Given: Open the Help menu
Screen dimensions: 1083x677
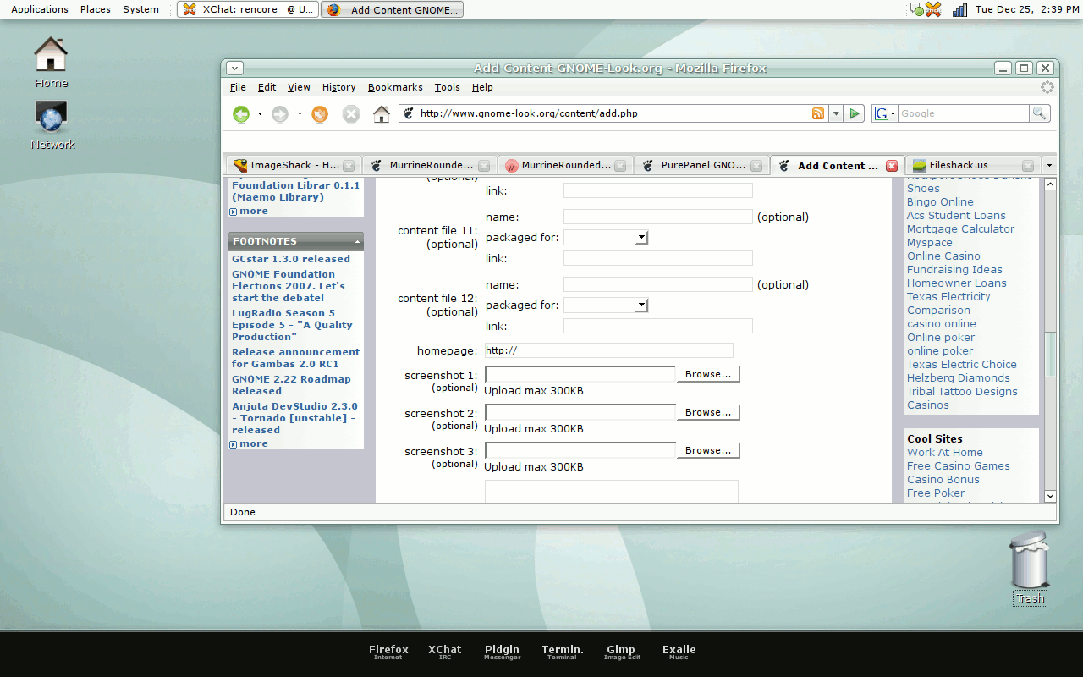Looking at the screenshot, I should (482, 87).
